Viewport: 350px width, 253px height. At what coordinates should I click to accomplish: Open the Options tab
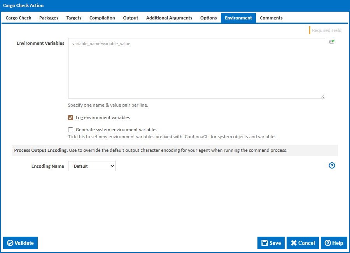click(x=208, y=18)
